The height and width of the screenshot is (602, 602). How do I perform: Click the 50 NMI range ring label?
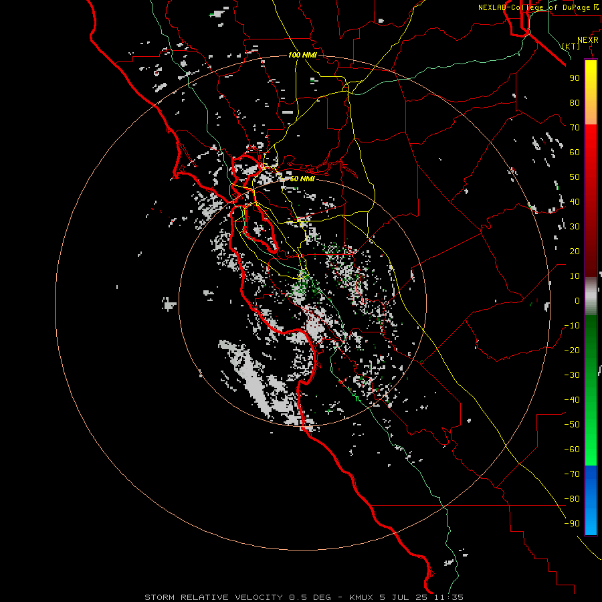pyautogui.click(x=302, y=179)
